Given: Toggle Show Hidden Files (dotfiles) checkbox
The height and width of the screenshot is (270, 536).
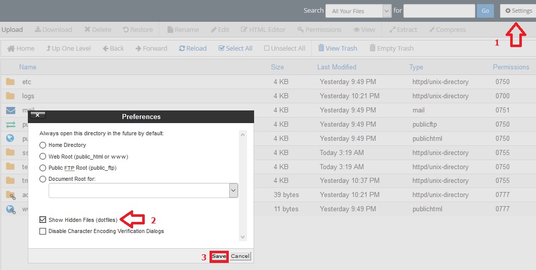Looking at the screenshot, I should pyautogui.click(x=43, y=220).
